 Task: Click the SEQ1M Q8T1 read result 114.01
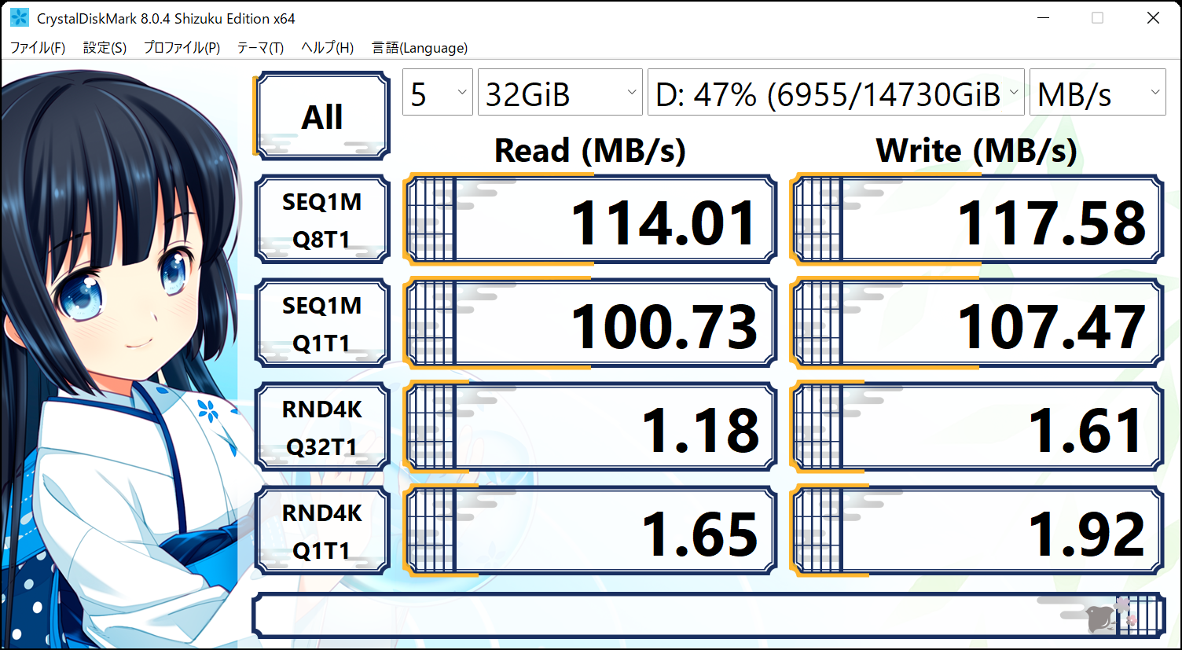click(590, 219)
